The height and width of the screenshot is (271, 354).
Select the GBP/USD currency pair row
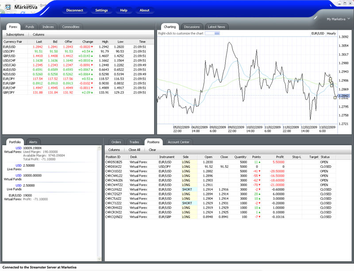click(74, 56)
